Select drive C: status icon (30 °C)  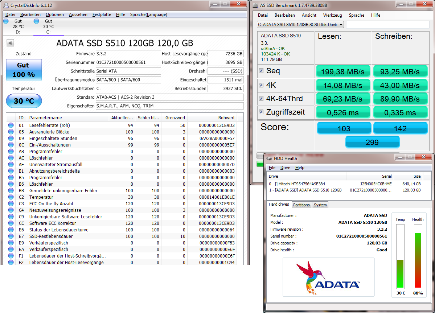point(36,21)
